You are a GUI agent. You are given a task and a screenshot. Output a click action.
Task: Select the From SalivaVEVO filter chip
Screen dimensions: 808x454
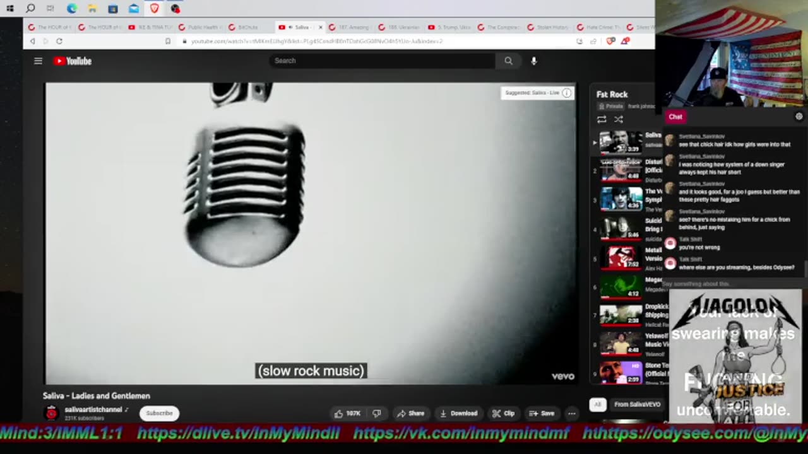[x=637, y=404]
